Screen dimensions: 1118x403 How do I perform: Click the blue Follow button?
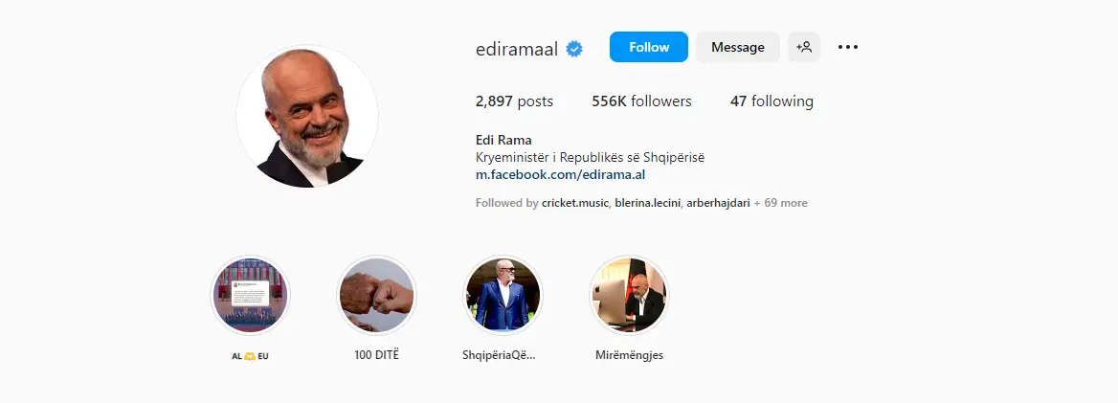tap(649, 47)
